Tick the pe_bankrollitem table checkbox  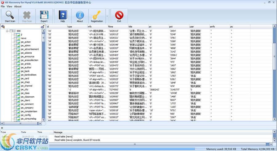pos(15,75)
